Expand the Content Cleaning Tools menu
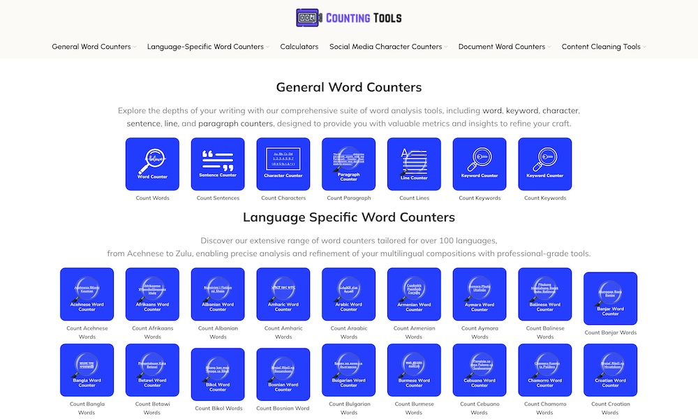 click(x=603, y=47)
